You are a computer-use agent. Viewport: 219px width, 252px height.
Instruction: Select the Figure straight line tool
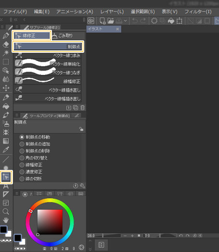(6, 159)
